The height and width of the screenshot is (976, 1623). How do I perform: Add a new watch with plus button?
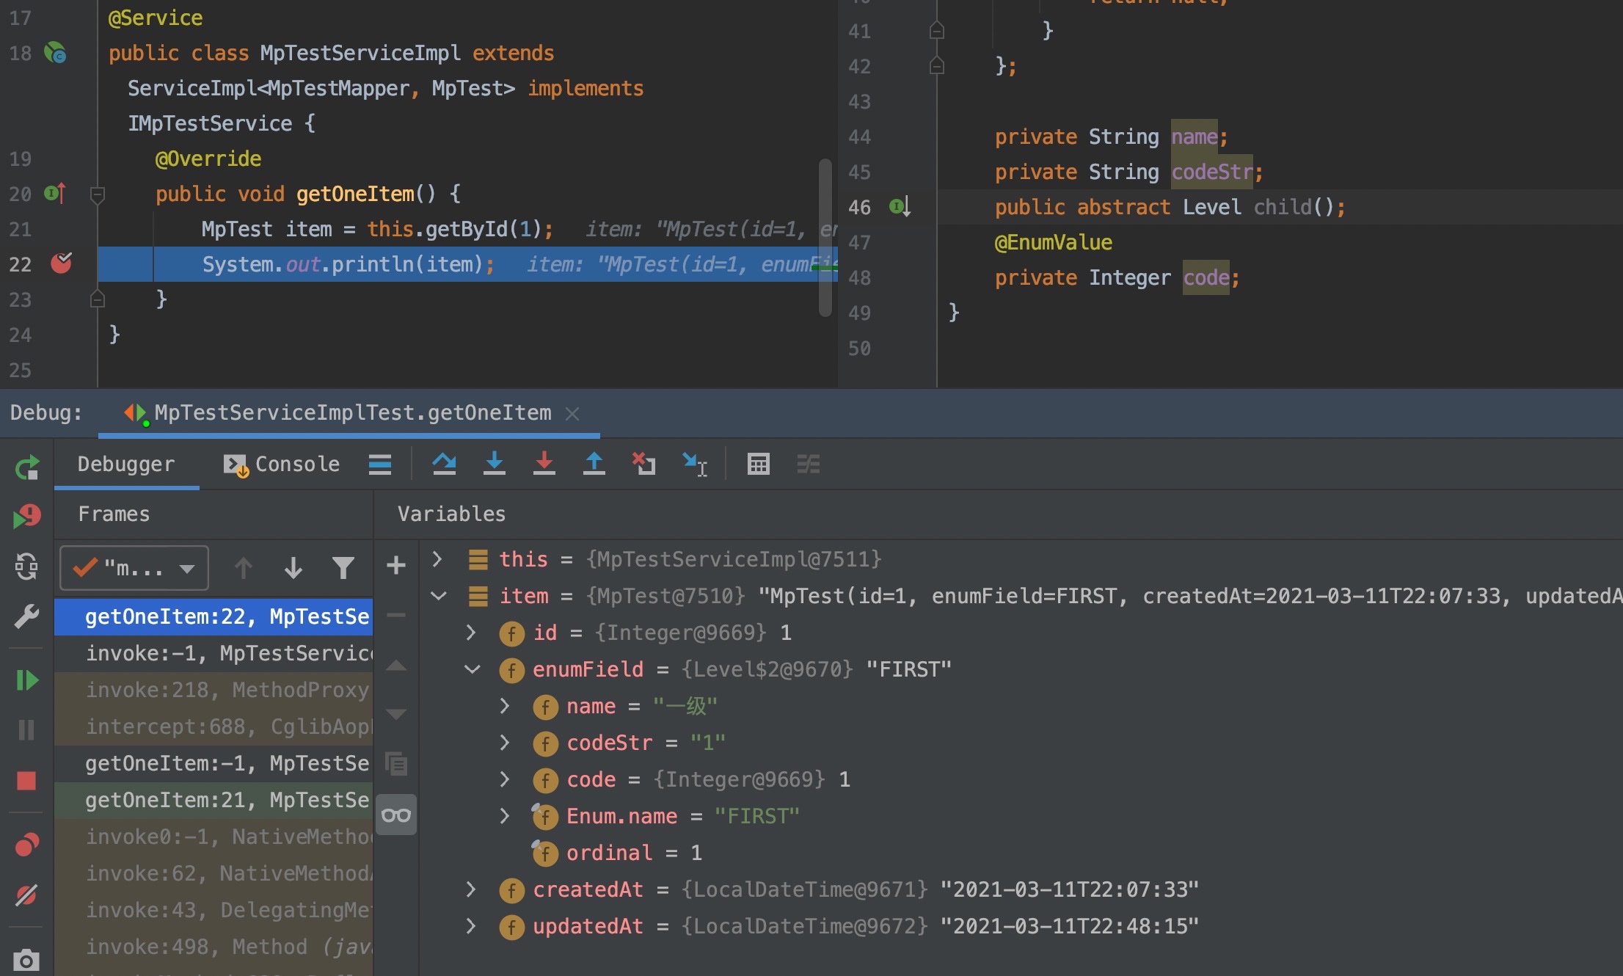click(x=396, y=565)
